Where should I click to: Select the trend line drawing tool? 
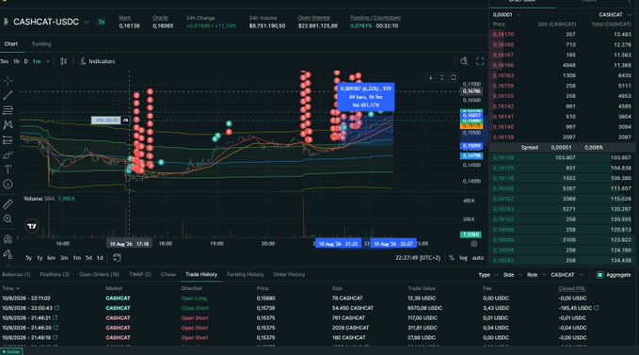click(8, 95)
